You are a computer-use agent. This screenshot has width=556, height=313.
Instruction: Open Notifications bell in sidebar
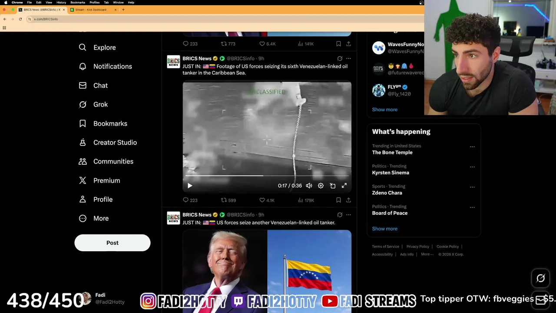click(x=105, y=67)
